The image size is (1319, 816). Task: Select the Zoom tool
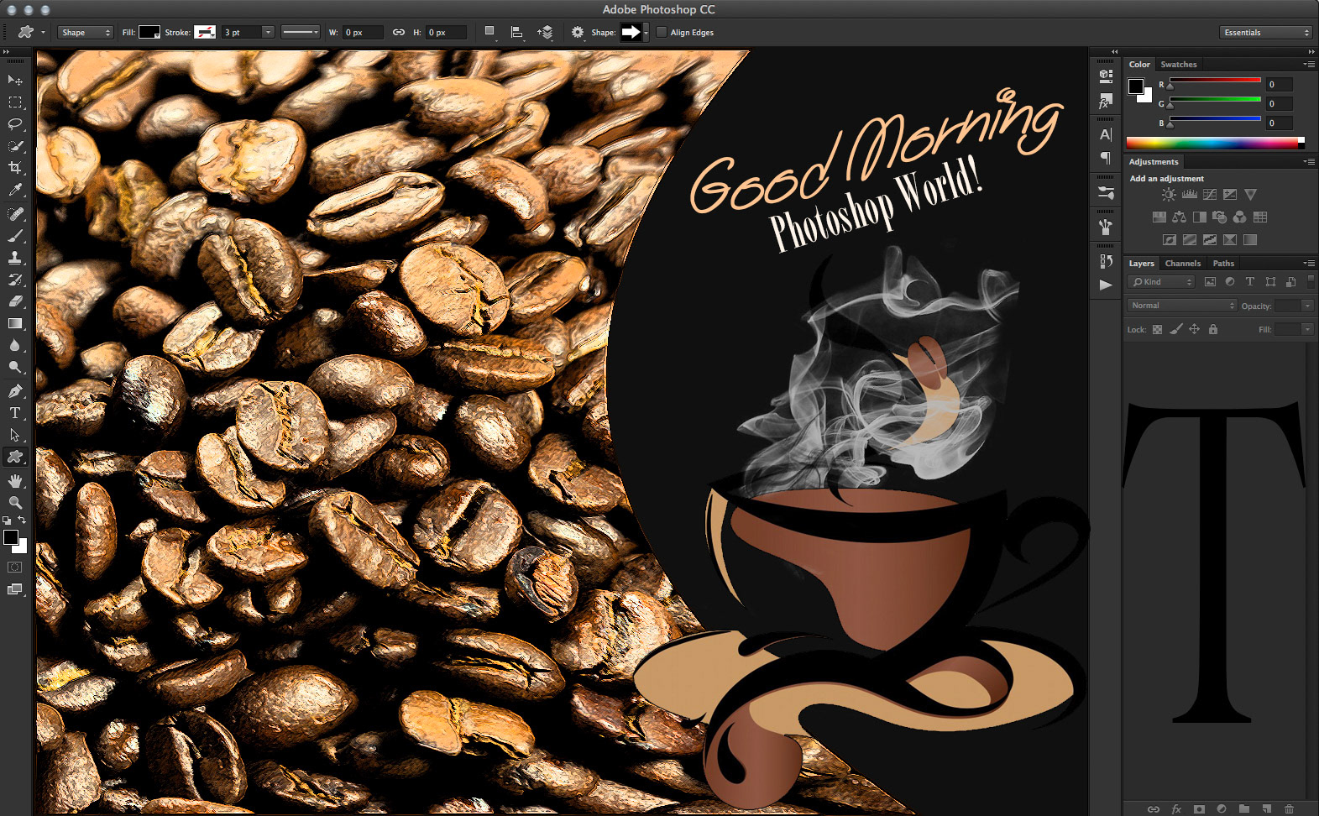(14, 503)
